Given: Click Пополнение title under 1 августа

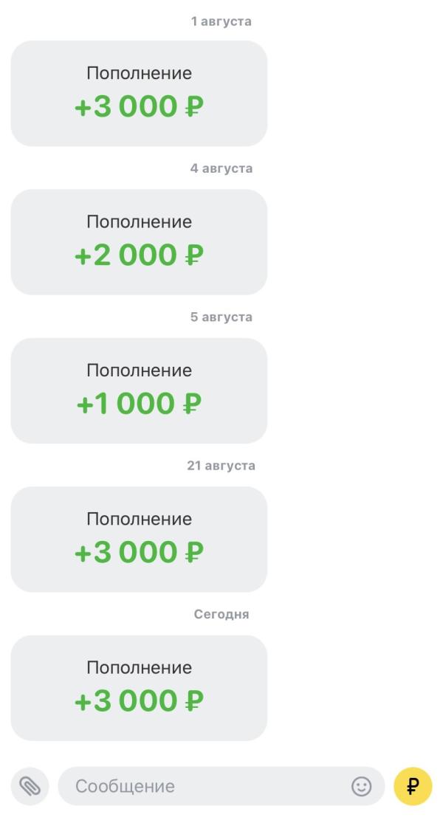Looking at the screenshot, I should [139, 73].
